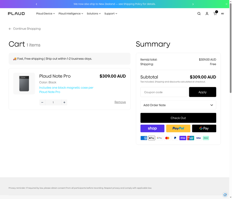Click inside the Coupon code field
Screen dimensions: 232x199
click(x=163, y=92)
